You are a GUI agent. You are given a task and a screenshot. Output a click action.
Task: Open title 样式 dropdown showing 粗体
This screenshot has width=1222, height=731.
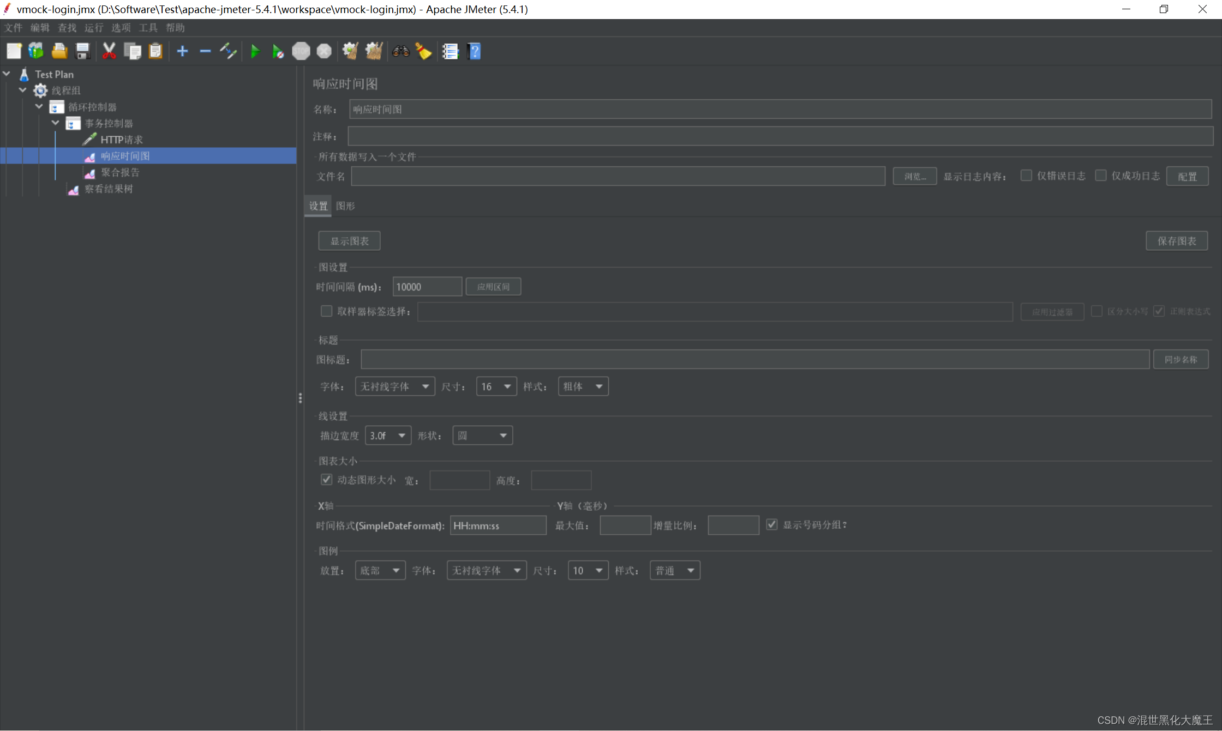(x=583, y=386)
